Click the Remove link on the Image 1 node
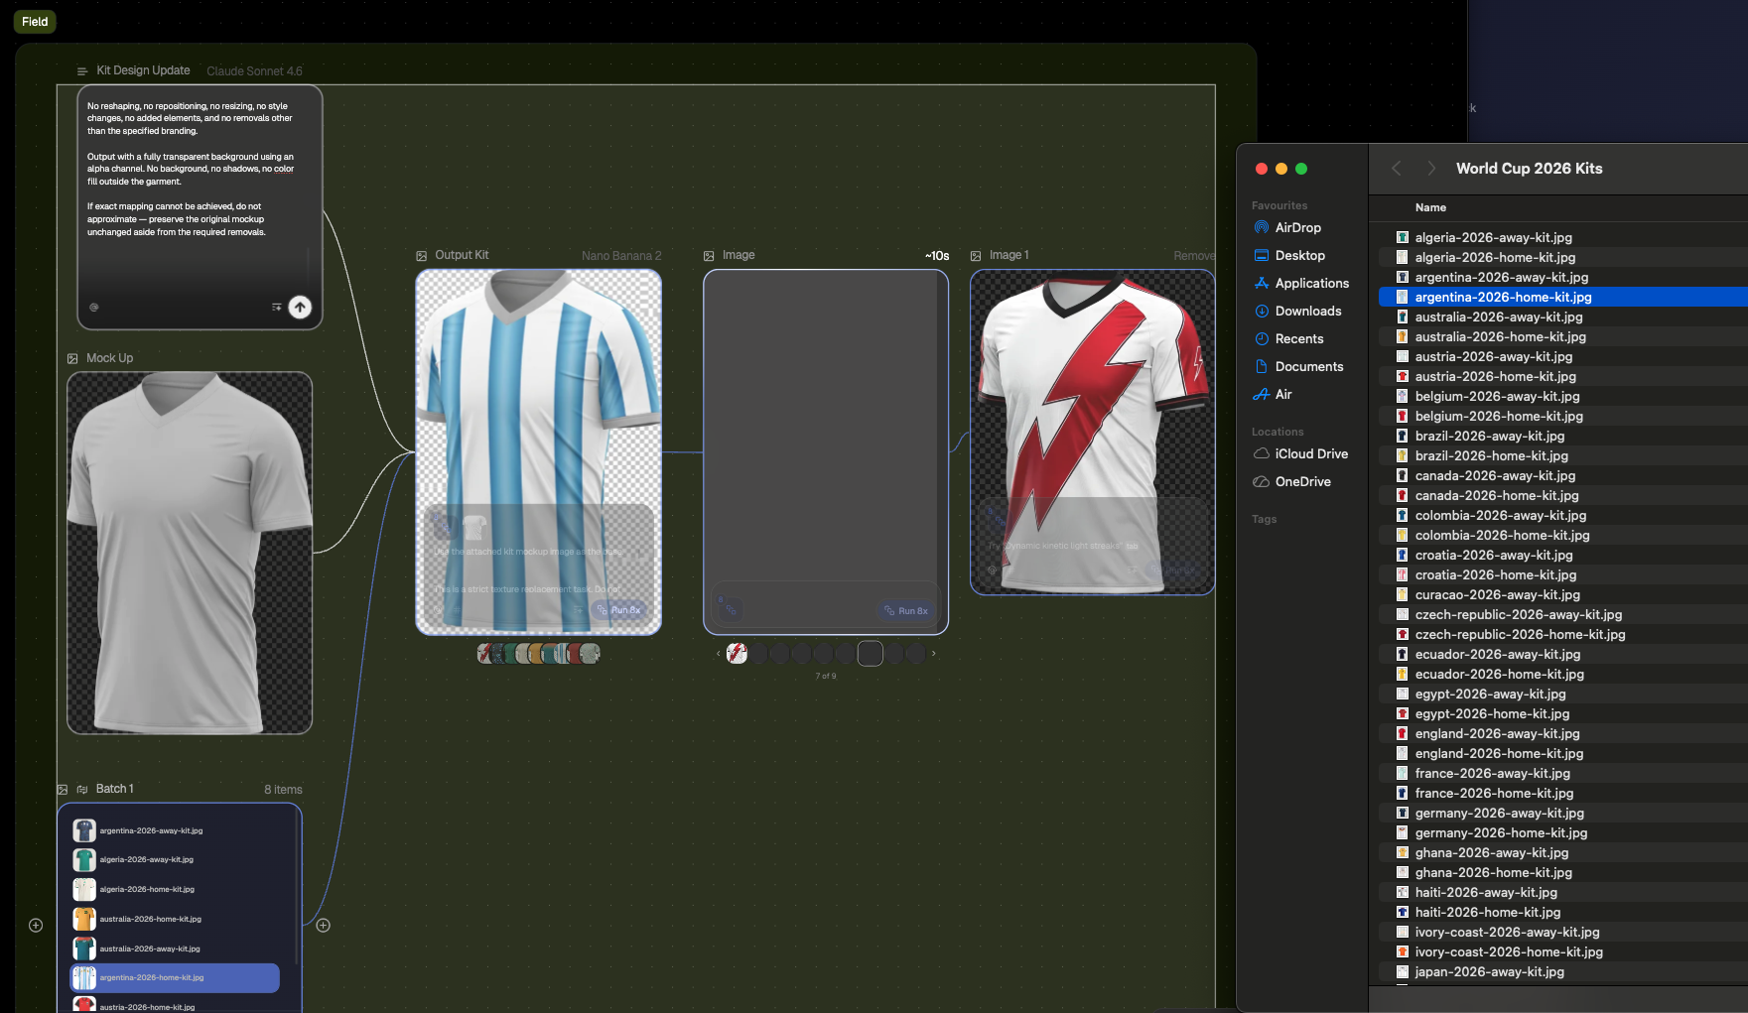This screenshot has width=1748, height=1013. coord(1194,256)
